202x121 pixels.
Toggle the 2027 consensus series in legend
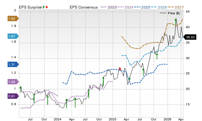tap(175, 7)
